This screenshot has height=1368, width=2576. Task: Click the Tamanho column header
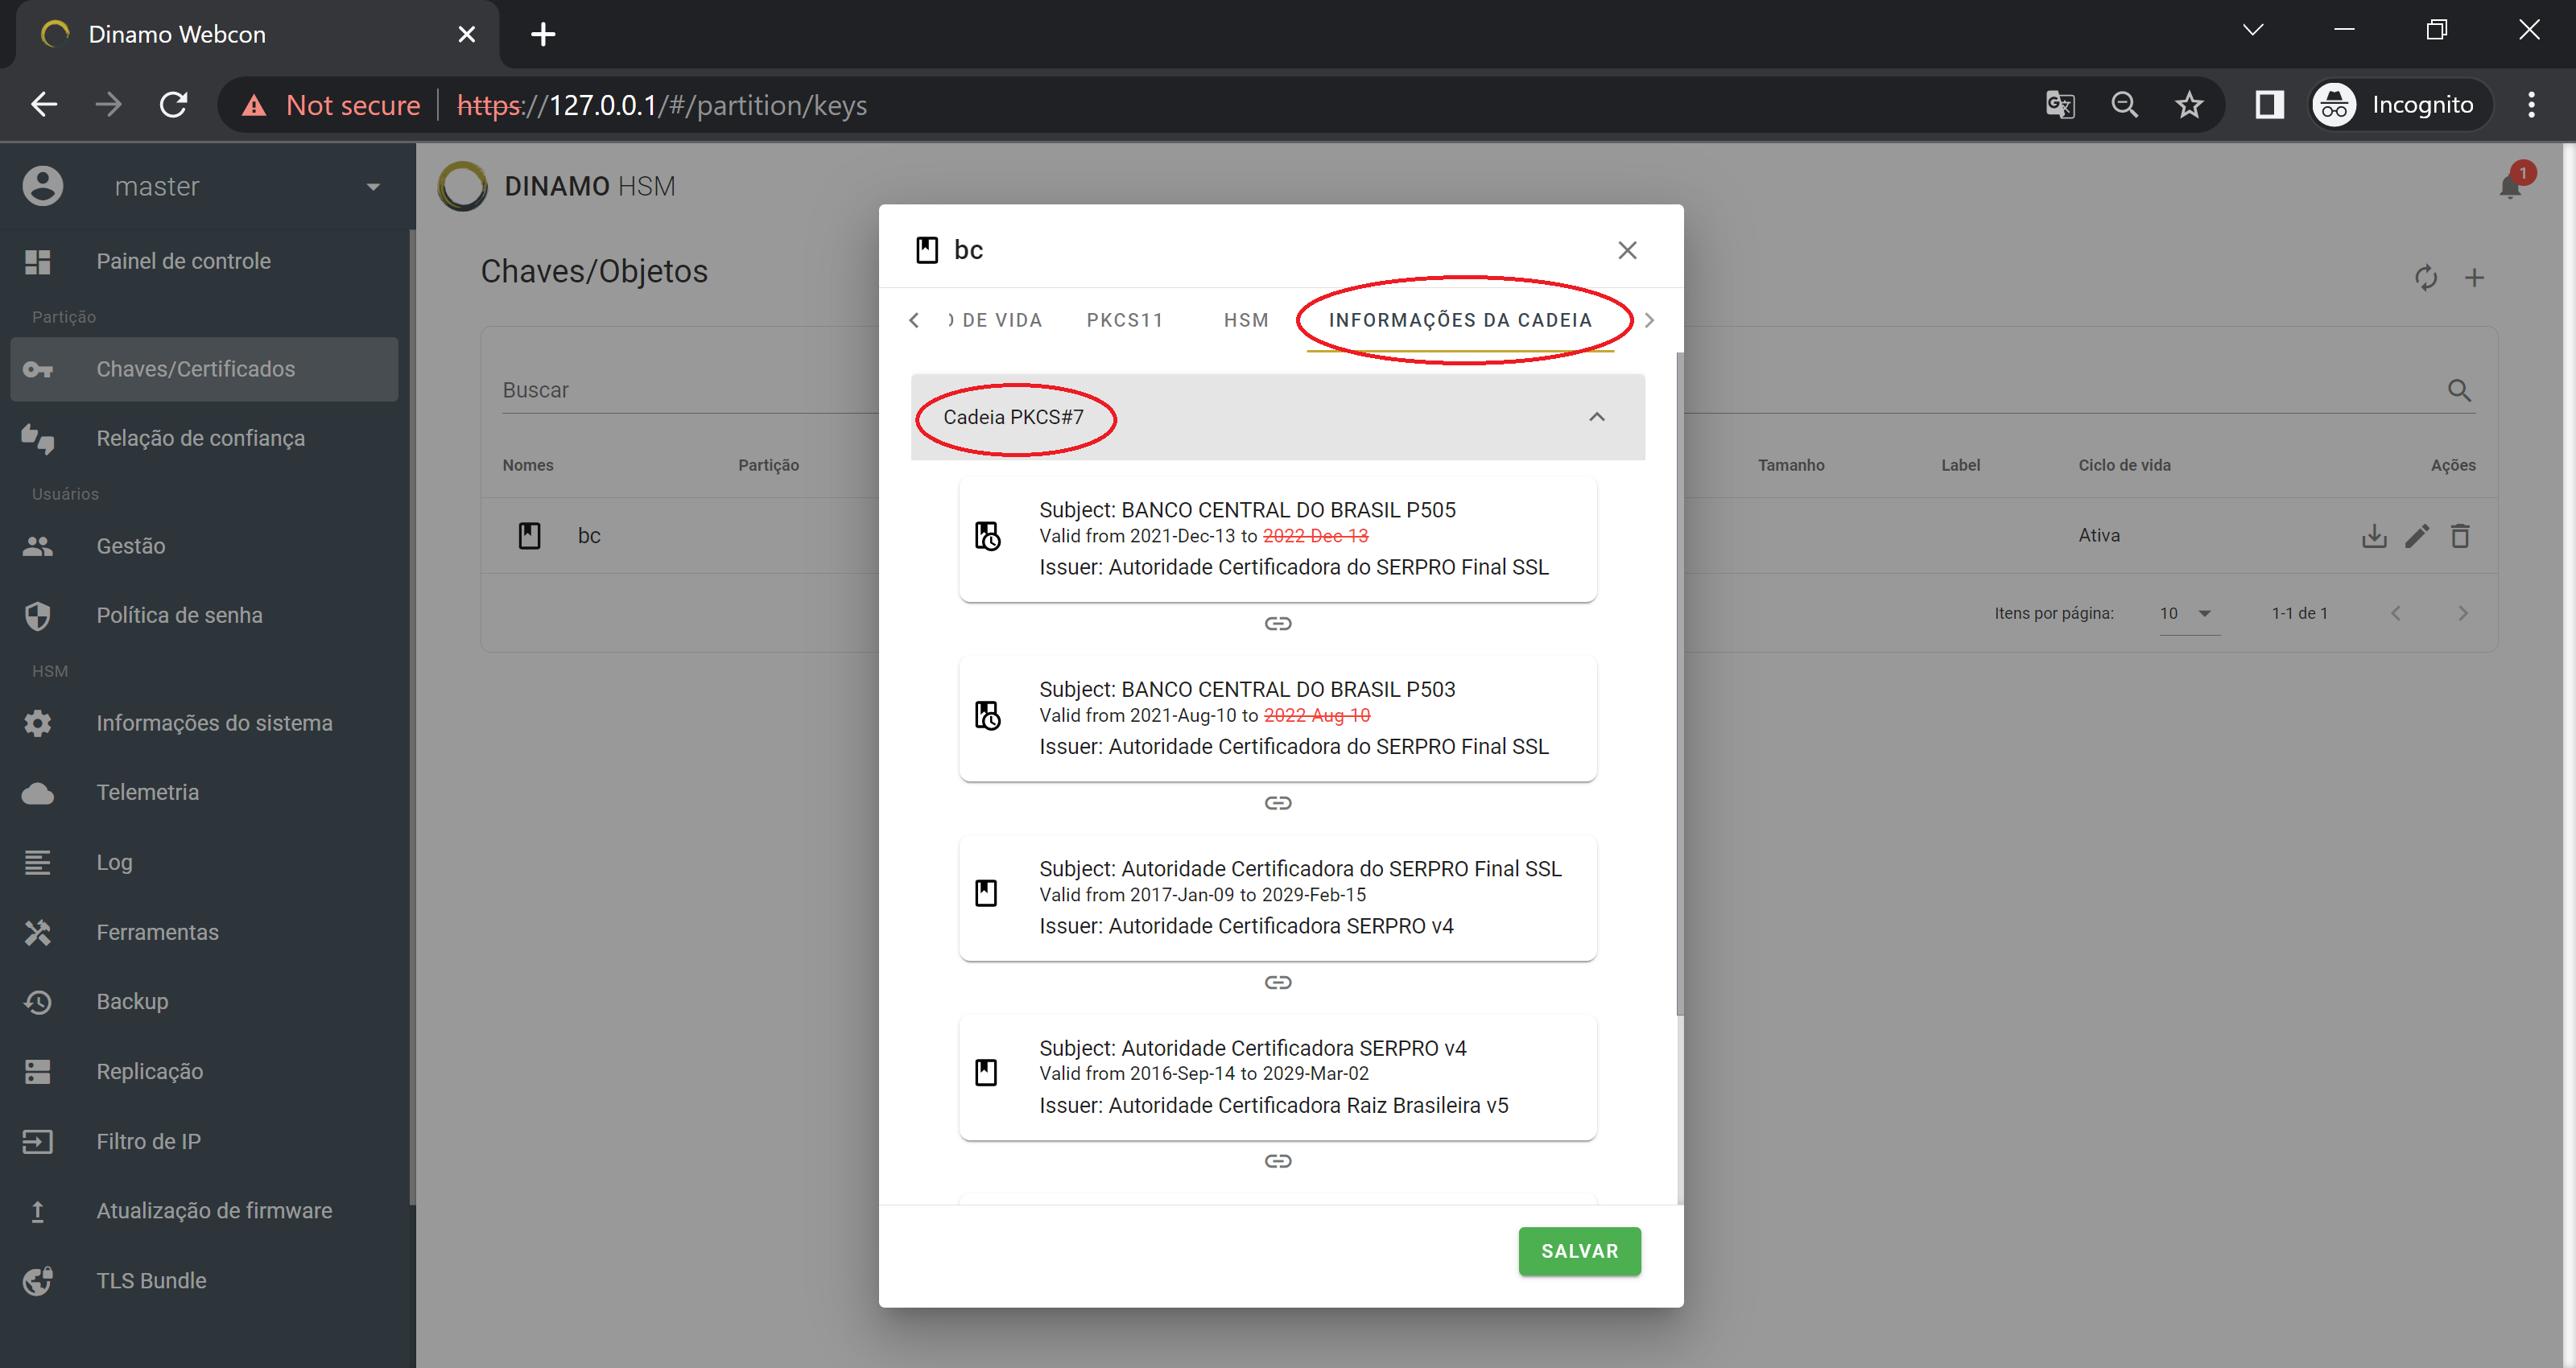[x=1791, y=465]
